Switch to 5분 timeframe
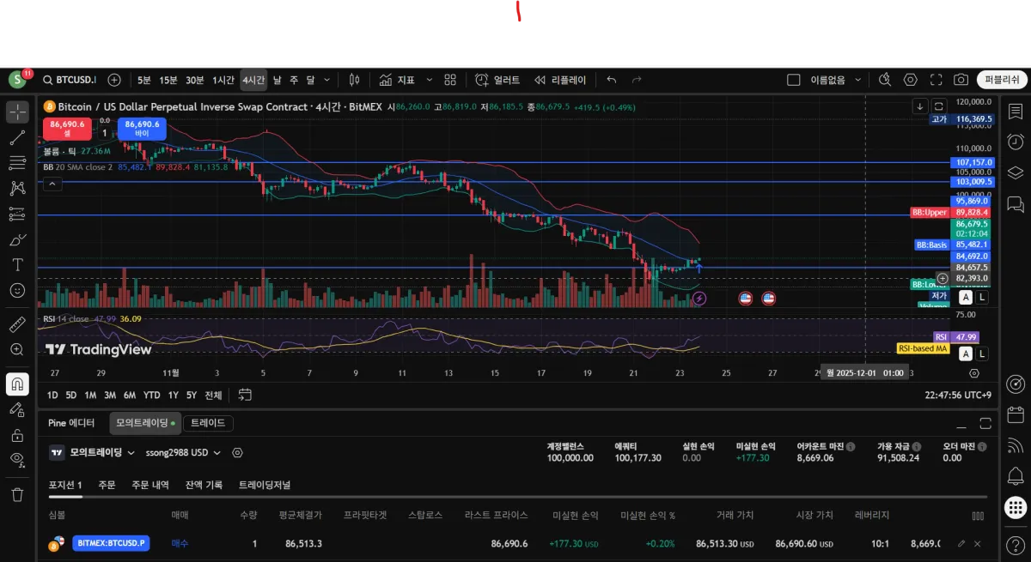This screenshot has height=562, width=1031. (143, 80)
